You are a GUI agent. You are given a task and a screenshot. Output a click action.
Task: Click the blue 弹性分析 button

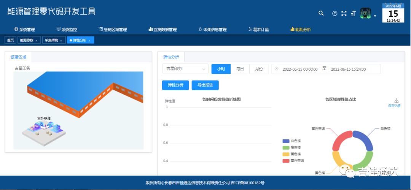pos(175,85)
